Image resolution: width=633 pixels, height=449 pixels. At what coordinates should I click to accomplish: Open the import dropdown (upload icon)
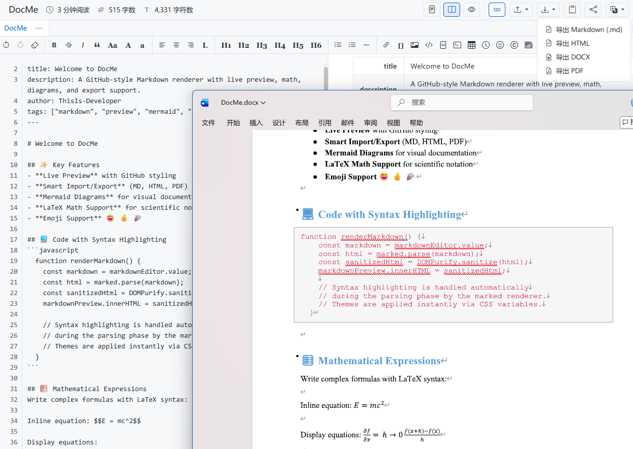521,10
